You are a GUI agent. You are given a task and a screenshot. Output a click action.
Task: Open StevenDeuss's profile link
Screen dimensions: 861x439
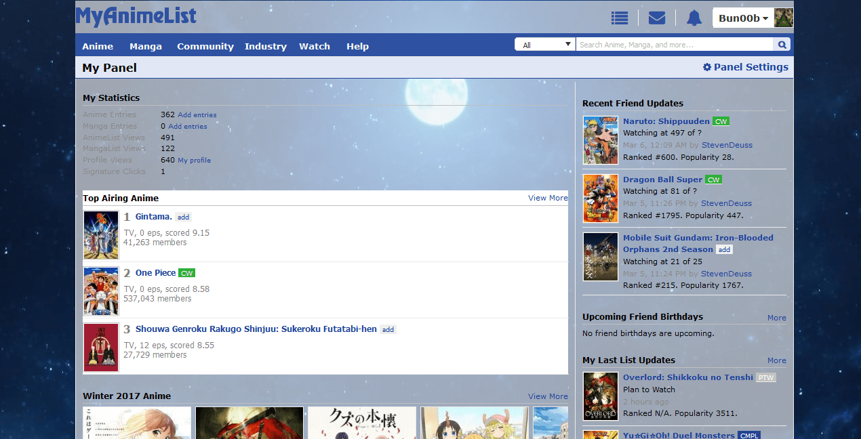coord(726,144)
